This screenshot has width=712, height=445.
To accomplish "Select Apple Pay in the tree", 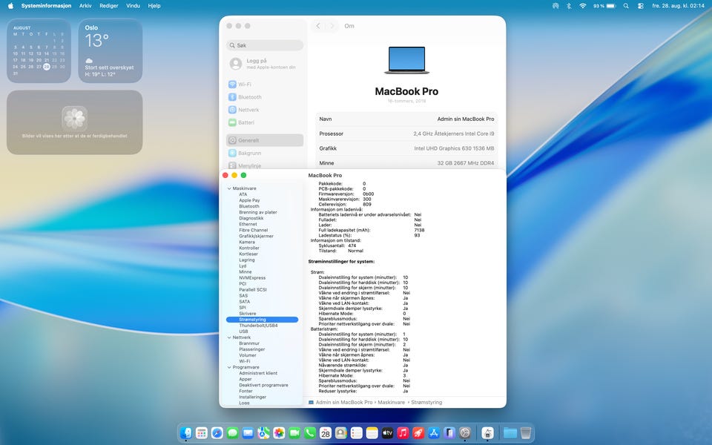I will [249, 200].
